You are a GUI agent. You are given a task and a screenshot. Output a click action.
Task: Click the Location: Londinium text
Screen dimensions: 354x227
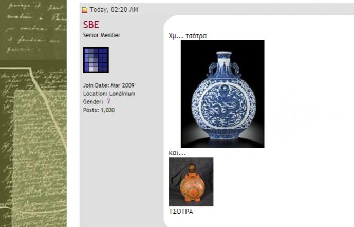pyautogui.click(x=109, y=94)
